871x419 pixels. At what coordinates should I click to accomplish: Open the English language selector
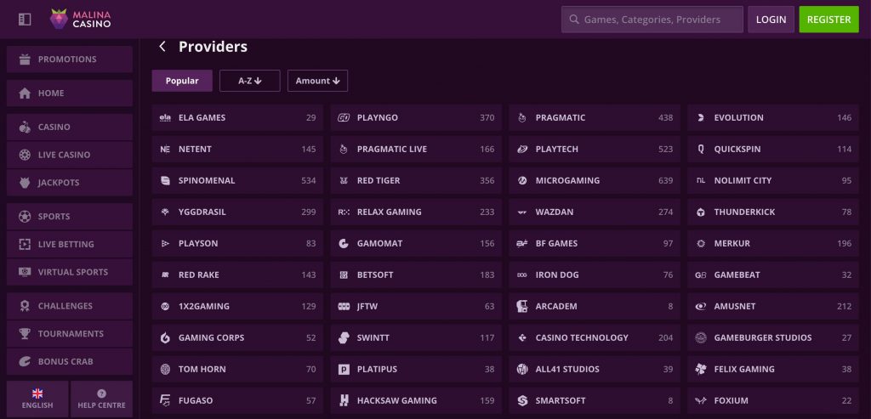tap(37, 399)
